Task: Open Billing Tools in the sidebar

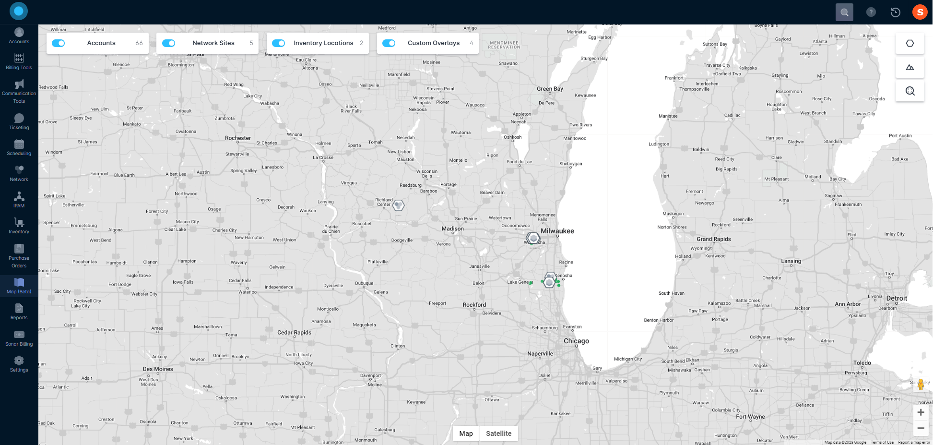Action: coord(19,62)
